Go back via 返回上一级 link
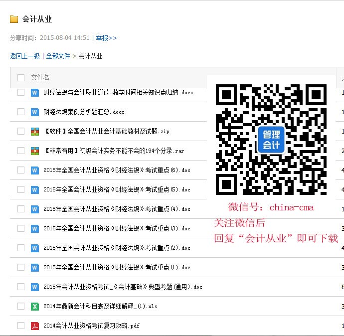Image resolution: width=344 pixels, height=336 pixels. 24,56
